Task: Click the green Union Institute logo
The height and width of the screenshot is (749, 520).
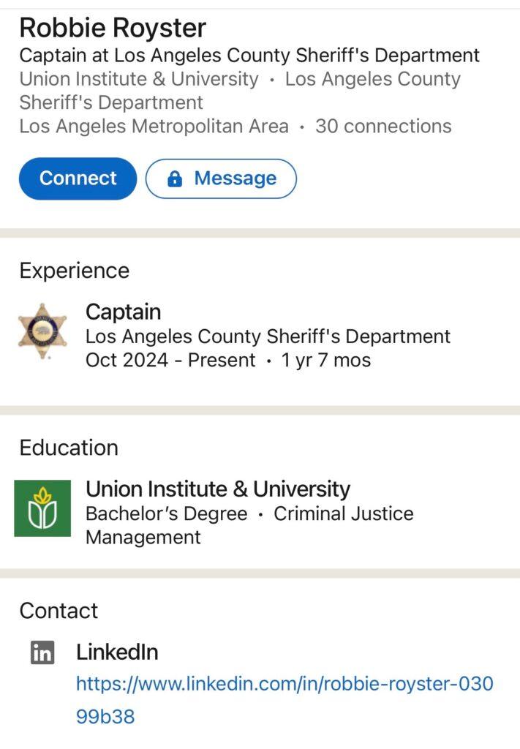Action: tap(42, 508)
